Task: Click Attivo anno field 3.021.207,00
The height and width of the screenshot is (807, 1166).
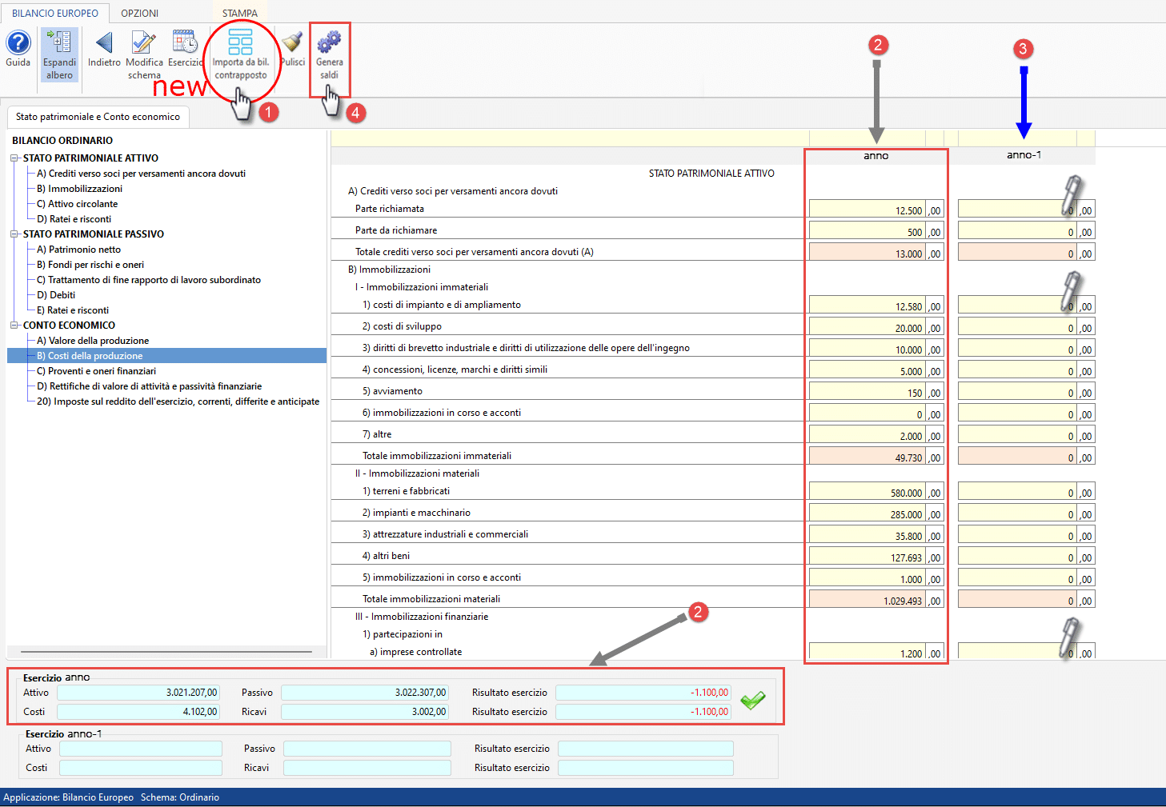Action: pos(138,693)
